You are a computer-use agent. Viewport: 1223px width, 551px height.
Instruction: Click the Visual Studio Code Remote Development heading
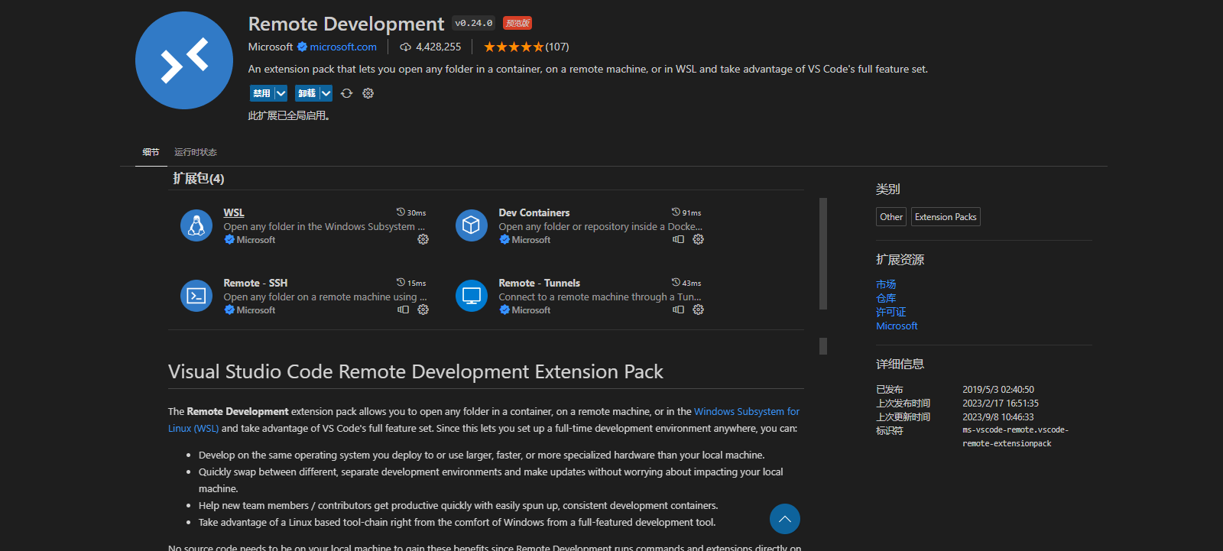pyautogui.click(x=416, y=371)
